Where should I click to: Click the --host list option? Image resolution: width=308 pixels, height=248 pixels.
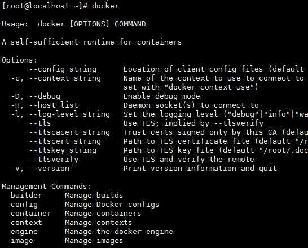(x=54, y=105)
